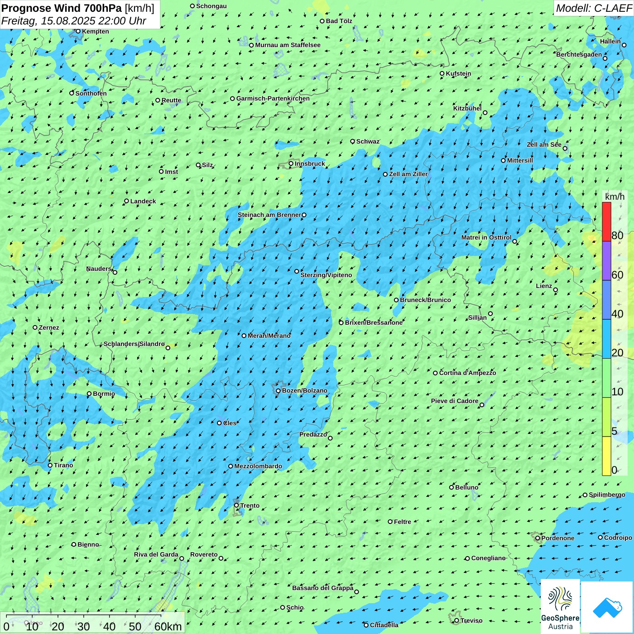Click the Meran/Merano city label
Viewport: 634px width, 634px height.
coord(269,336)
